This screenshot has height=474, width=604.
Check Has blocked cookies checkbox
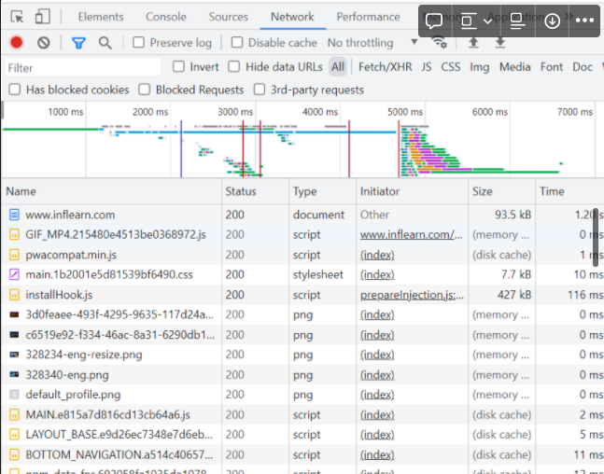point(15,90)
